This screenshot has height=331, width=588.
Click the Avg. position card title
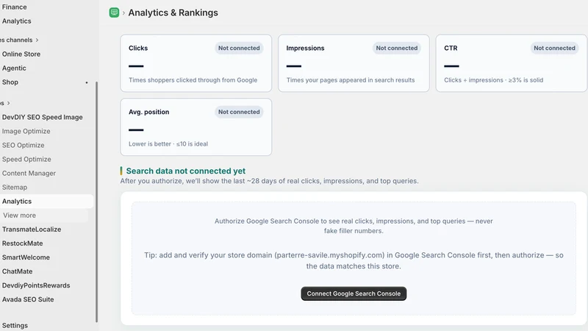[149, 112]
